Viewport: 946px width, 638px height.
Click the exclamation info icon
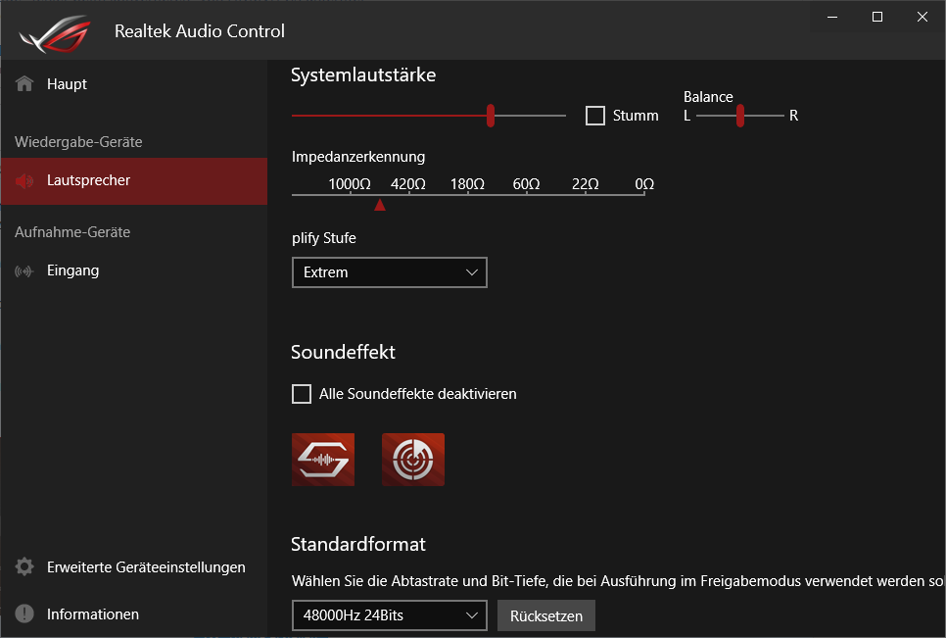point(24,613)
